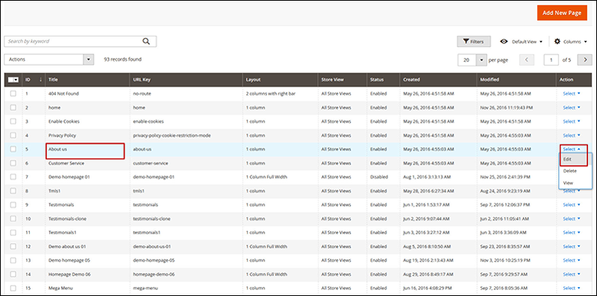Open Select action for Enable Cookies row
The height and width of the screenshot is (296, 597).
[x=572, y=122]
